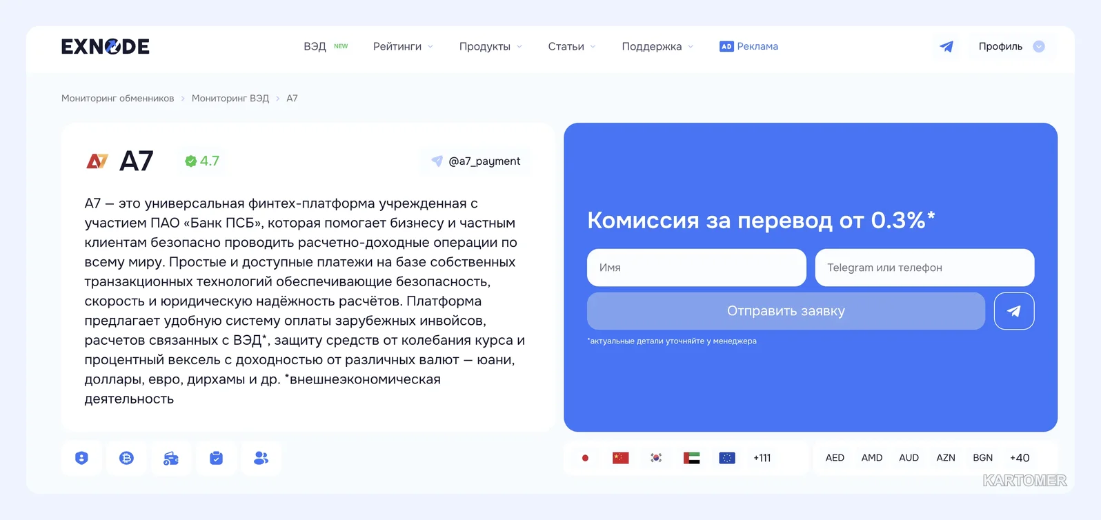Screen dimensions: 1101x520
Task: Click the wallet payment icon below description
Action: pos(171,458)
